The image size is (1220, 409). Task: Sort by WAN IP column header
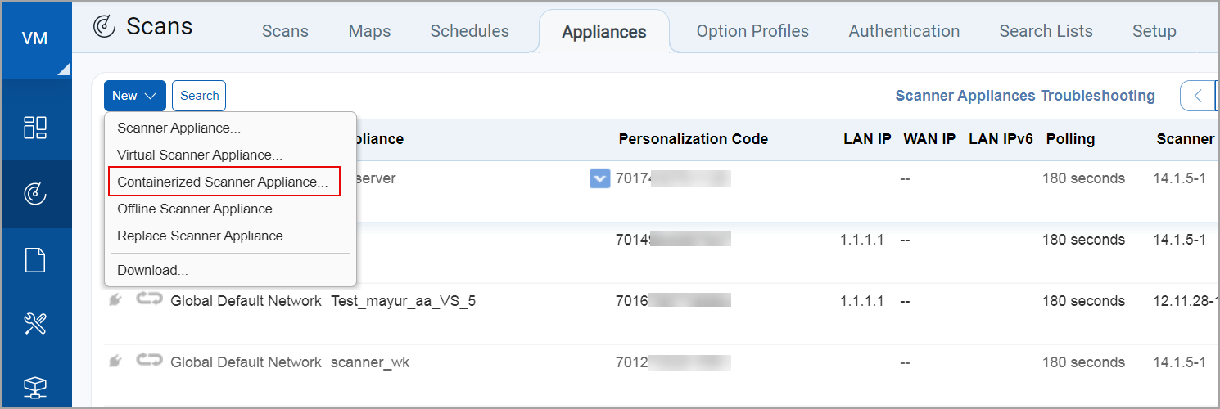click(929, 139)
